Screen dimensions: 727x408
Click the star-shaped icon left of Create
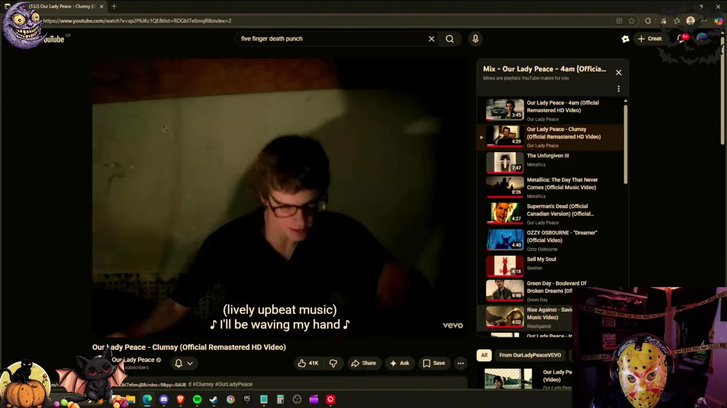tap(625, 39)
